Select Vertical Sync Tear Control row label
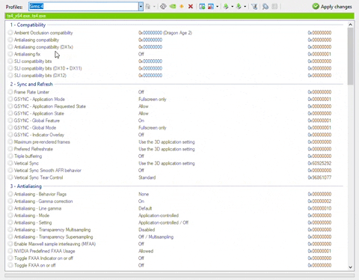This screenshot has height=280, width=359. pos(38,177)
